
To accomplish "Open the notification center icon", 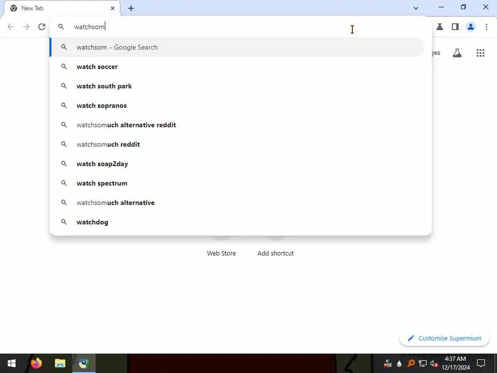I will point(481,363).
